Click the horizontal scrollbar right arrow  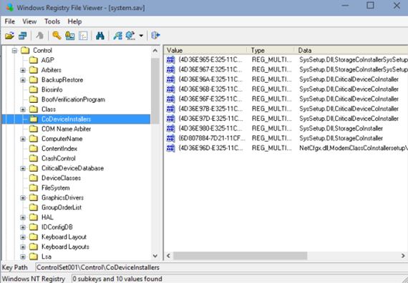coord(403,256)
